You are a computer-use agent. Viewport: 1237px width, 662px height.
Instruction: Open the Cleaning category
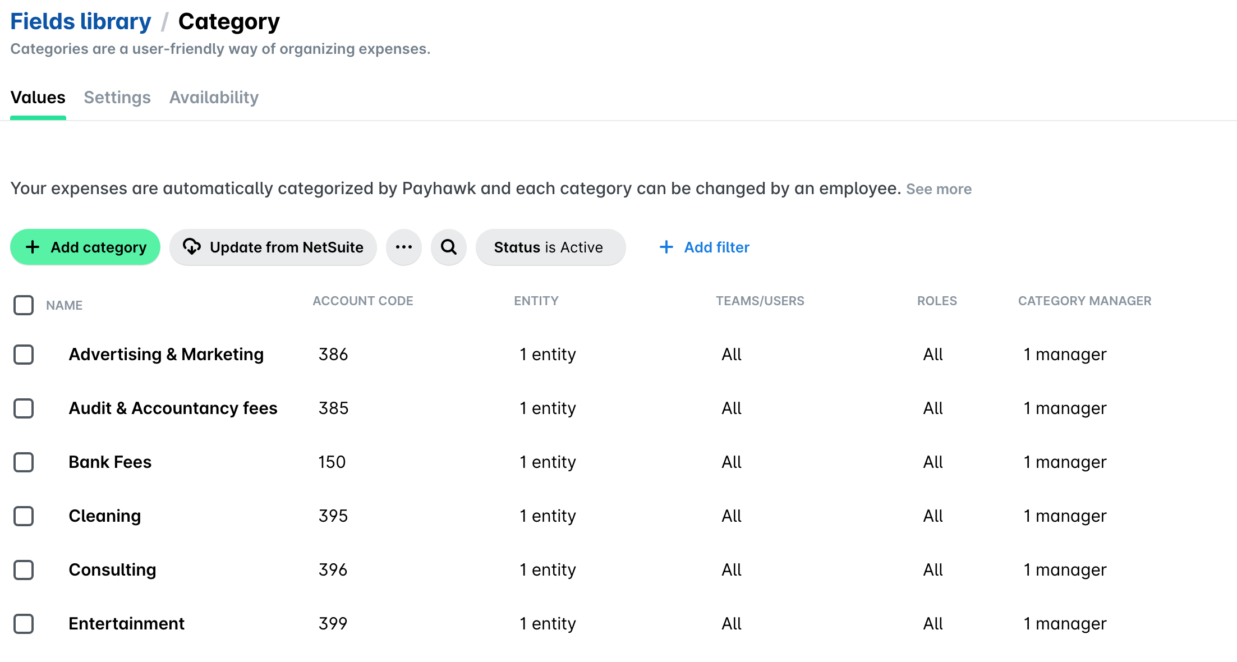point(104,516)
